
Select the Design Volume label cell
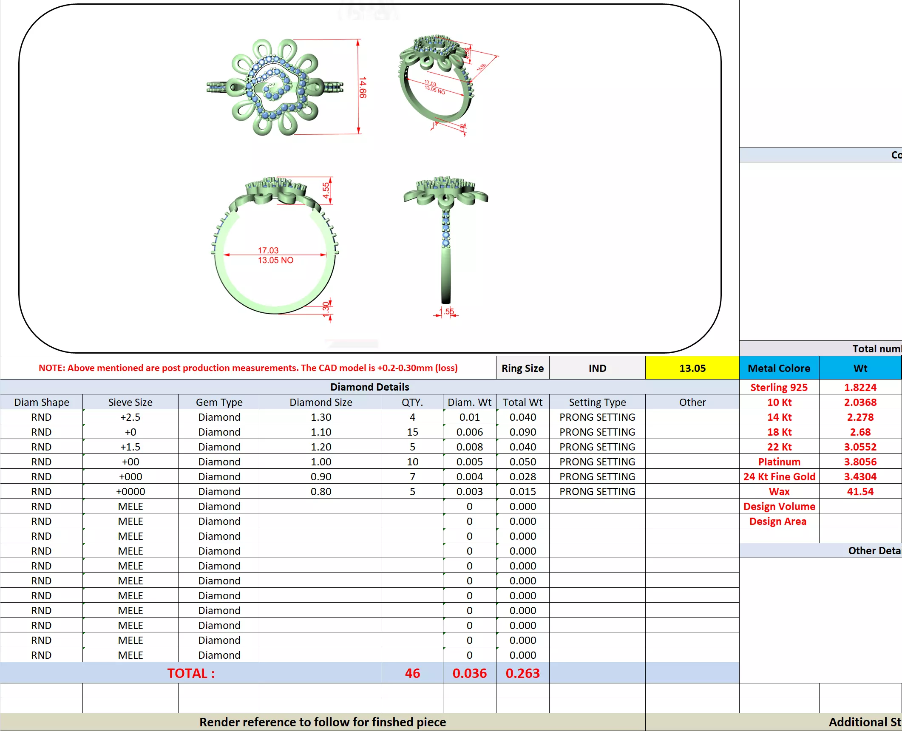[x=779, y=506]
